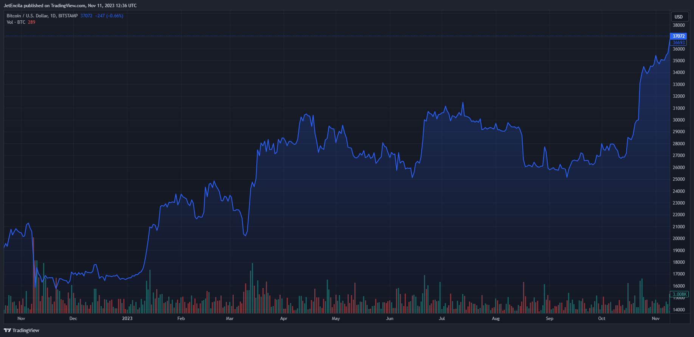The height and width of the screenshot is (337, 694).
Task: Click the 22000 price axis label
Action: point(678,215)
